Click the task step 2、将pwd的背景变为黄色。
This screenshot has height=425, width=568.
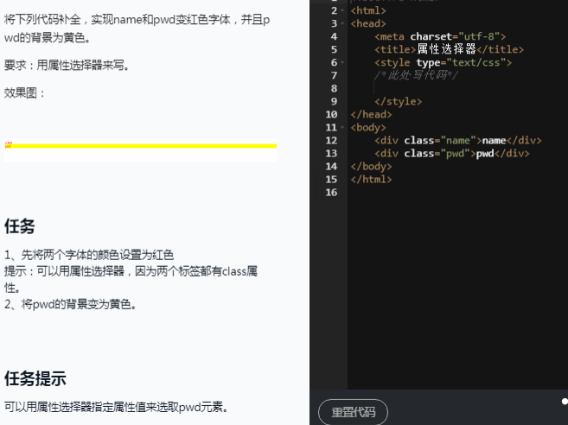coord(71,304)
